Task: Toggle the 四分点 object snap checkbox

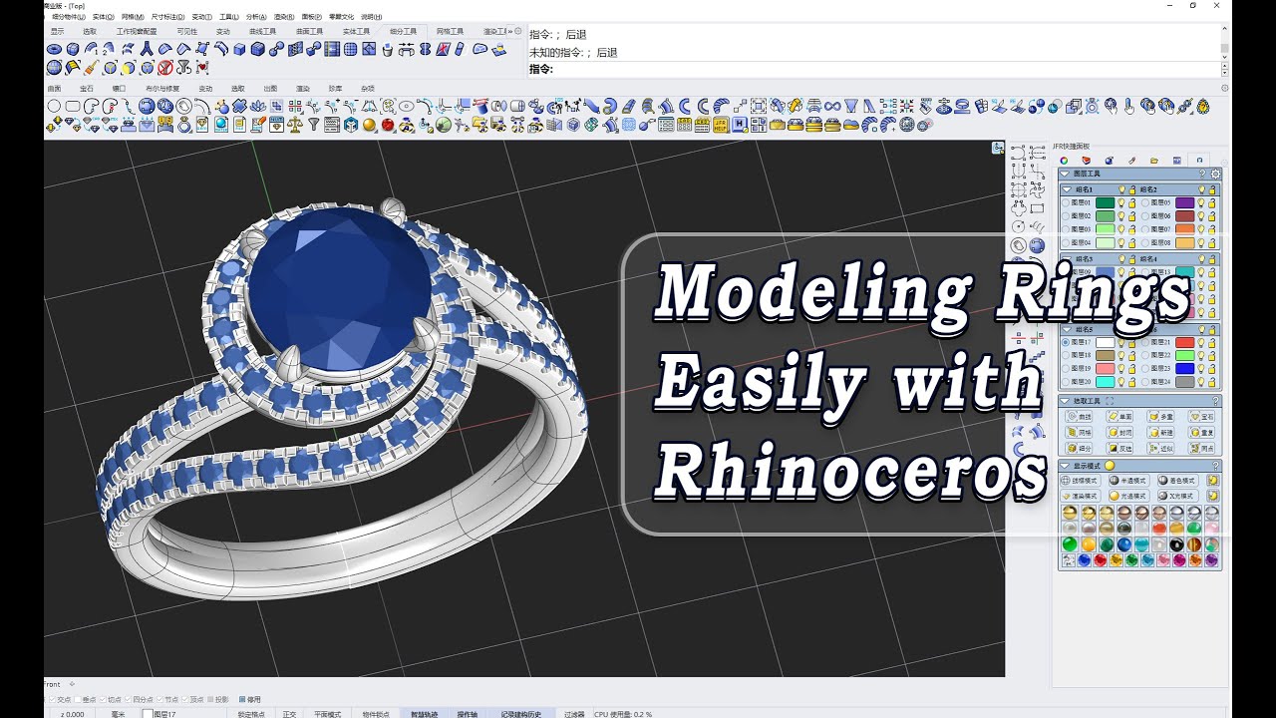Action: tap(128, 699)
